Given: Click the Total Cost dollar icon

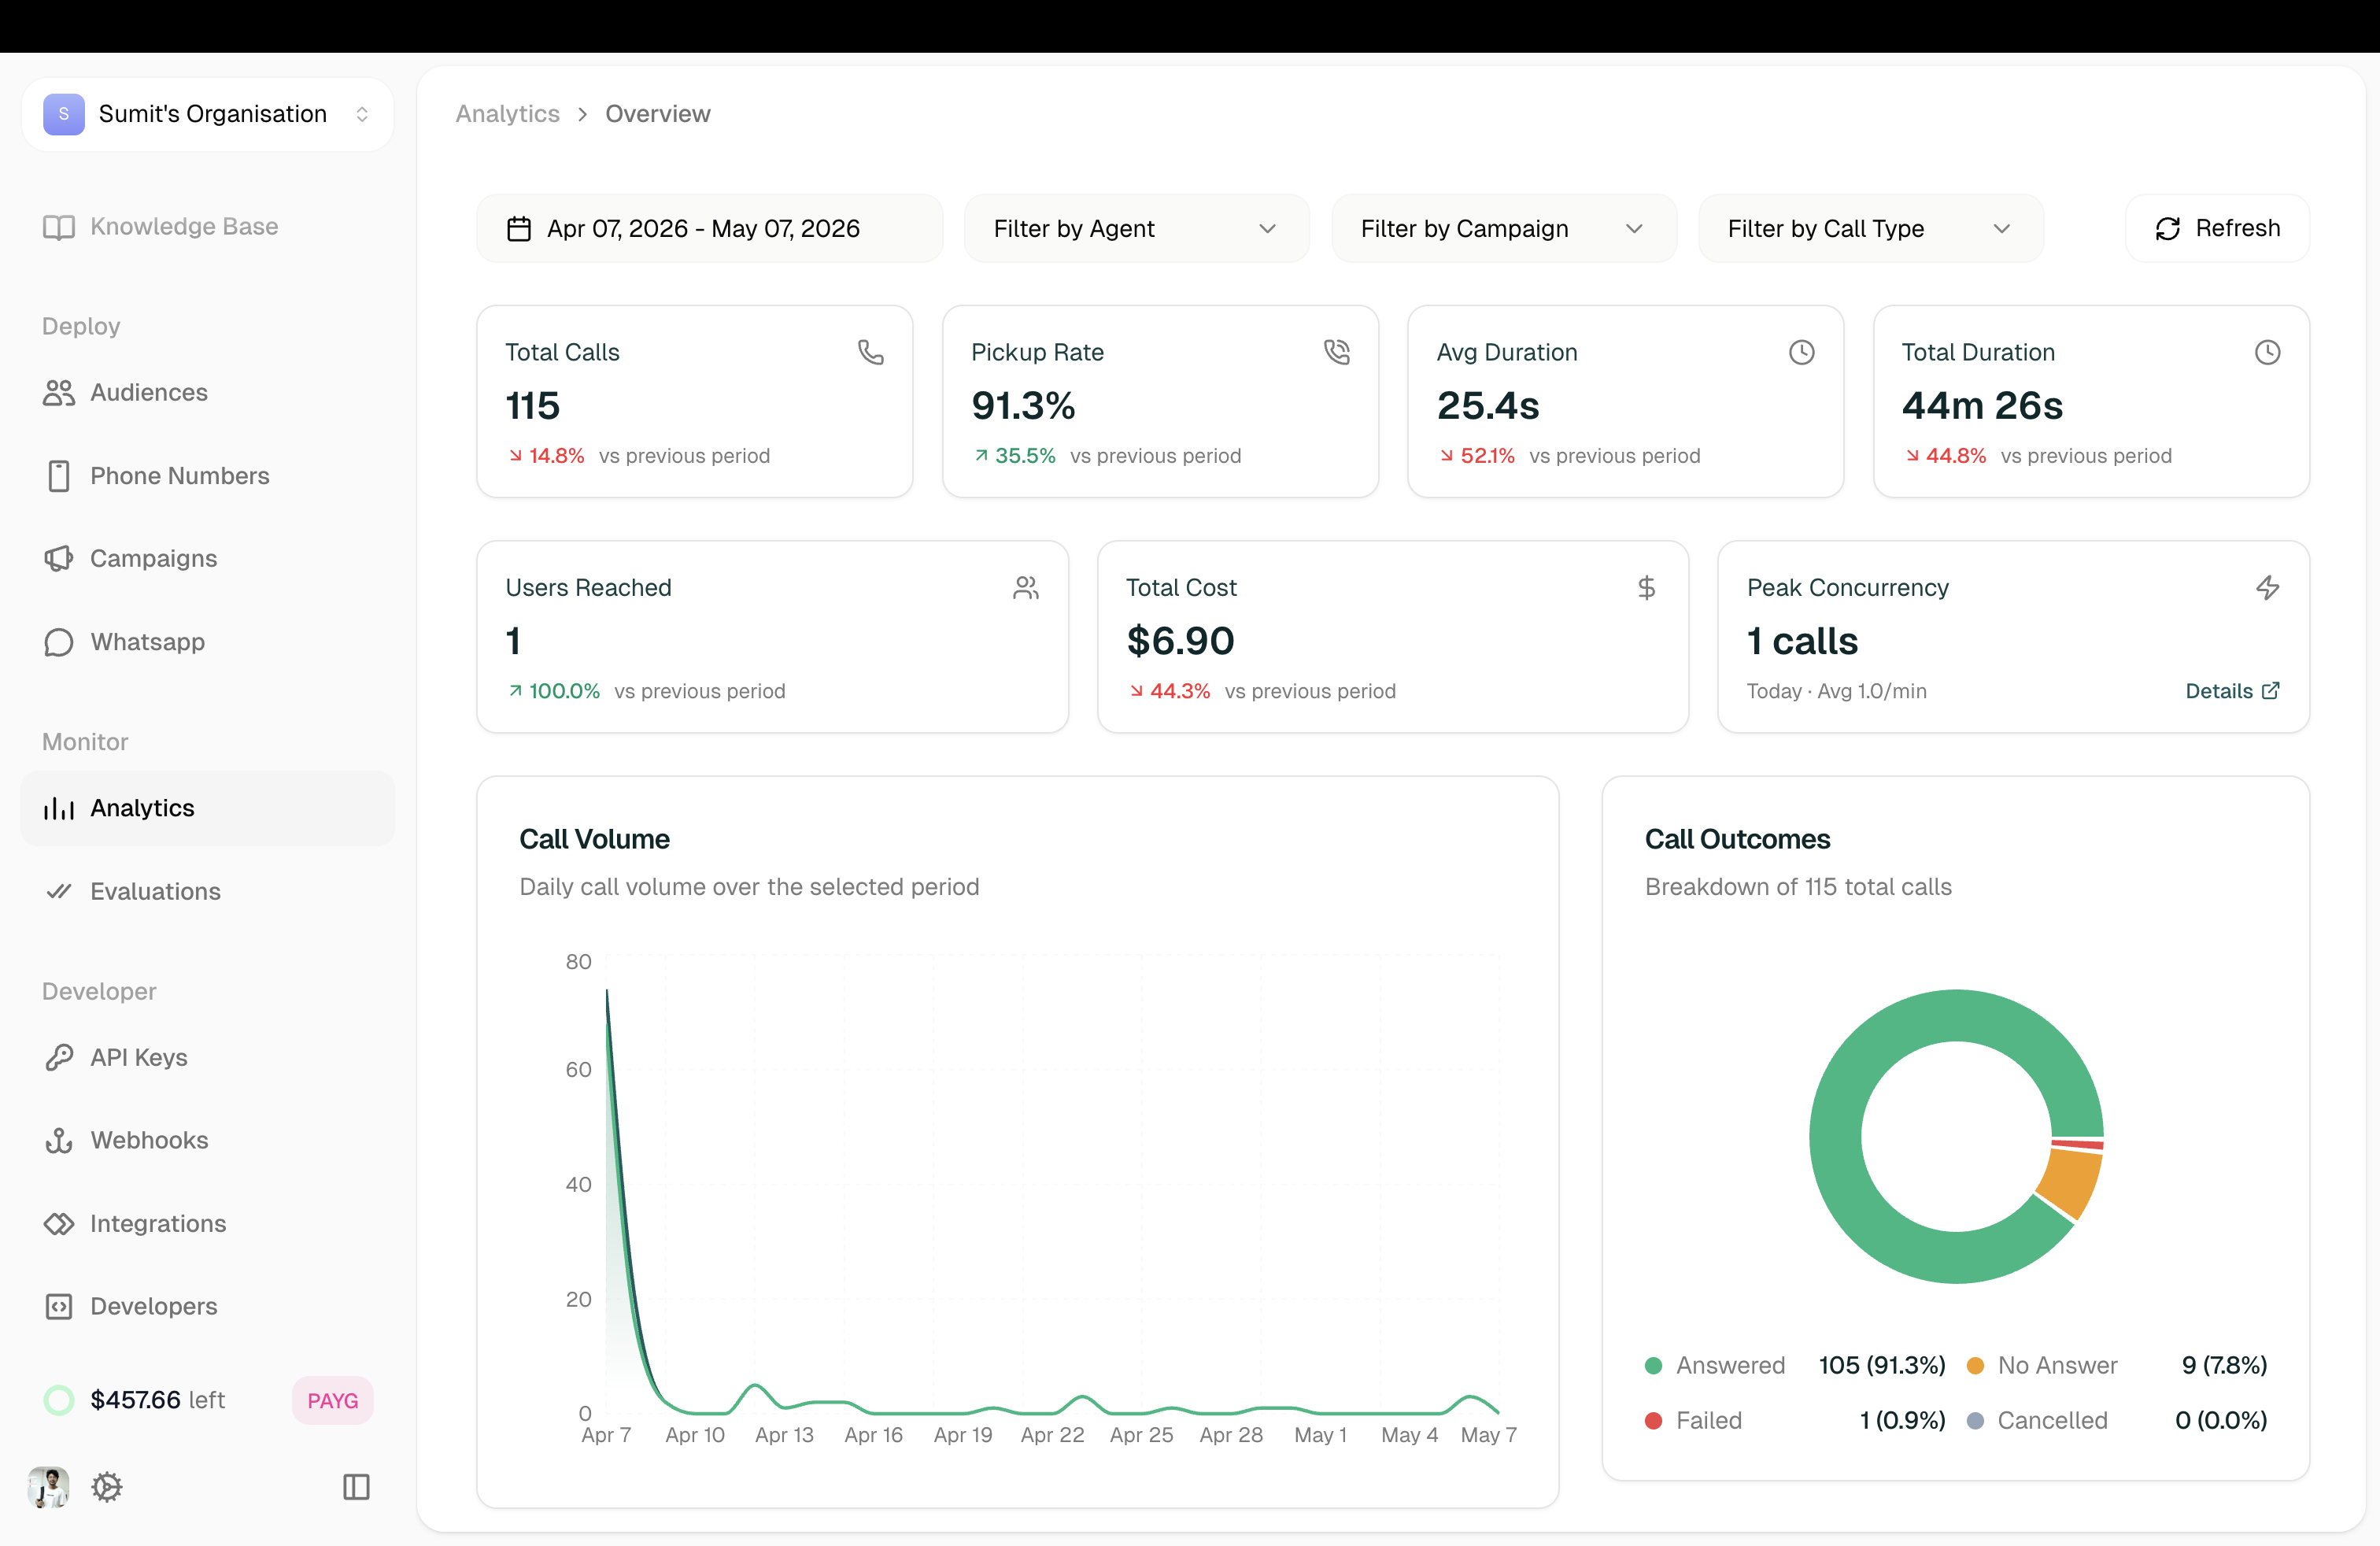Looking at the screenshot, I should [x=1647, y=588].
